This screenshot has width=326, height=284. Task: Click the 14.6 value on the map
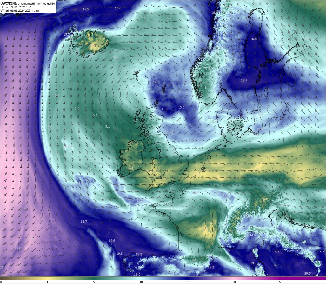[253, 235]
